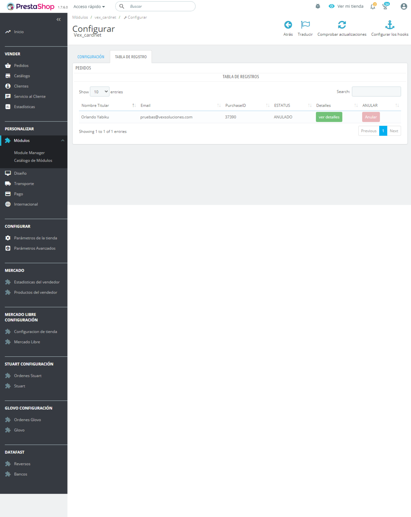Select the Transporte truck icon
The image size is (411, 517).
7,183
